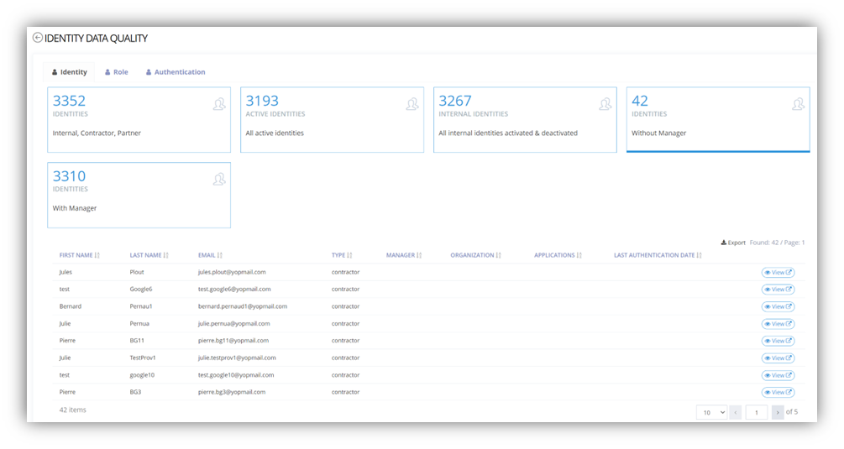View details for Jules Plout
The image size is (844, 449).
point(778,272)
